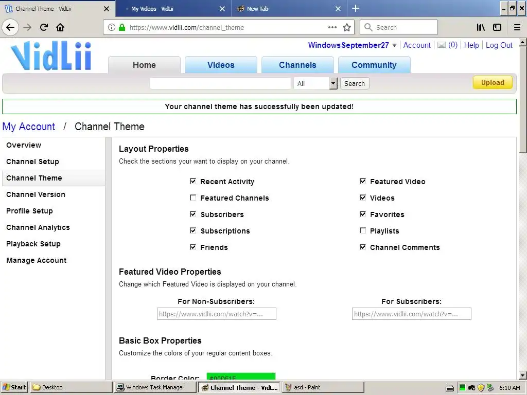Open the Start menu
The width and height of the screenshot is (527, 395).
(x=14, y=387)
